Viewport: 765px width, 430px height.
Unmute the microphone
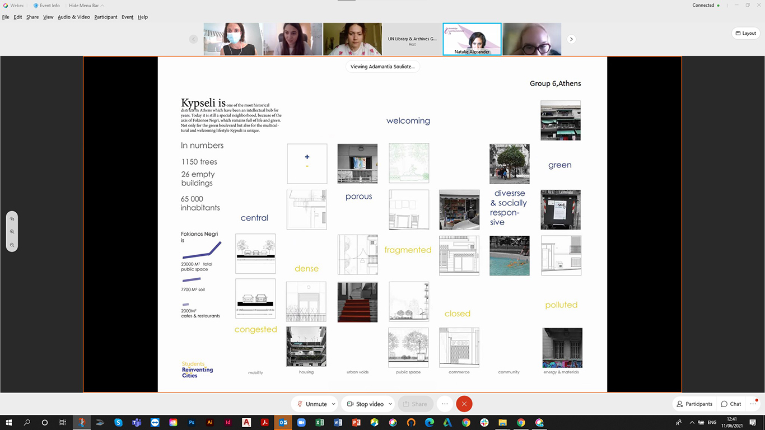coord(311,404)
